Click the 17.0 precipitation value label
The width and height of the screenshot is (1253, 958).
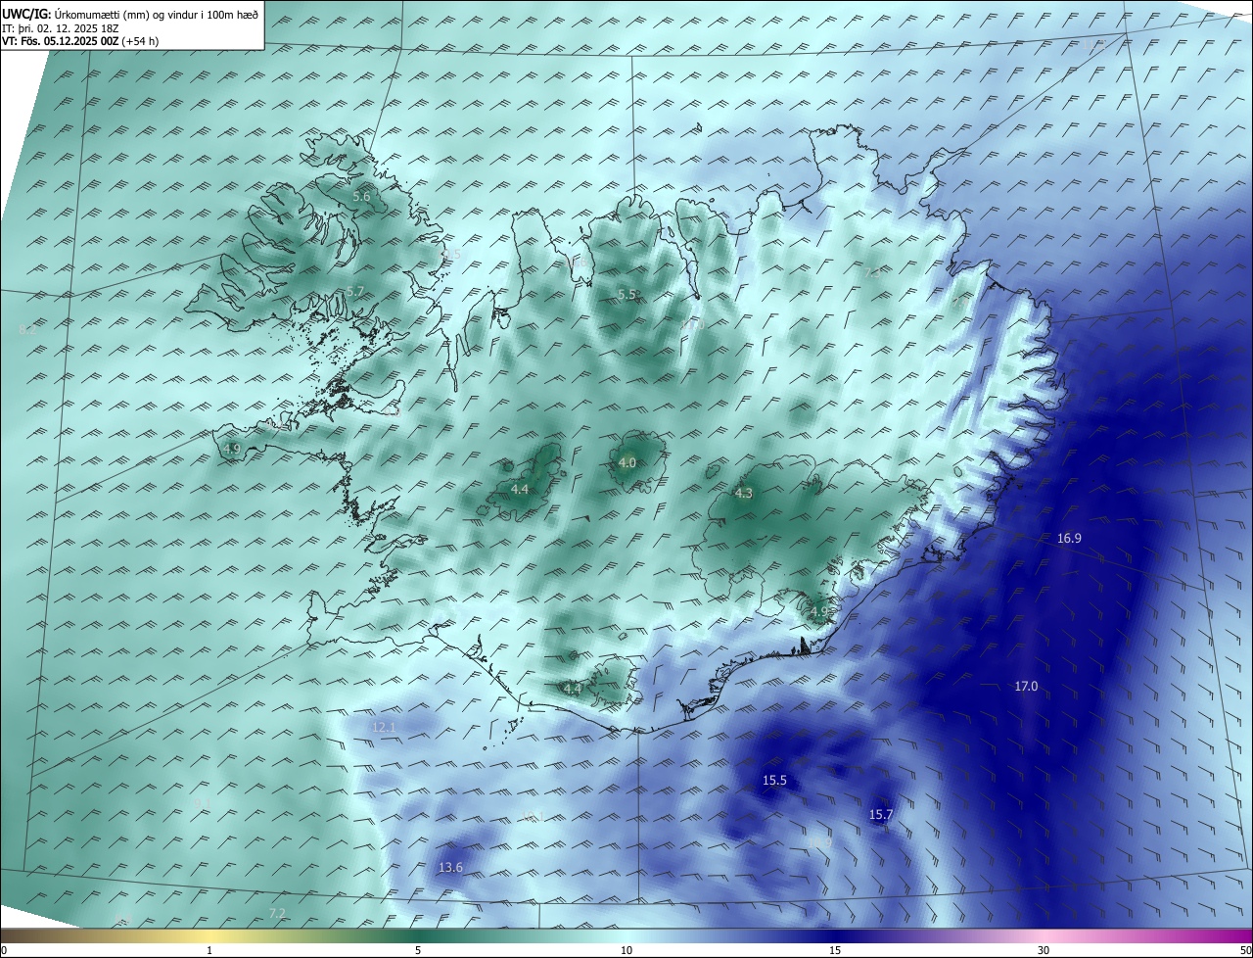(x=1026, y=687)
